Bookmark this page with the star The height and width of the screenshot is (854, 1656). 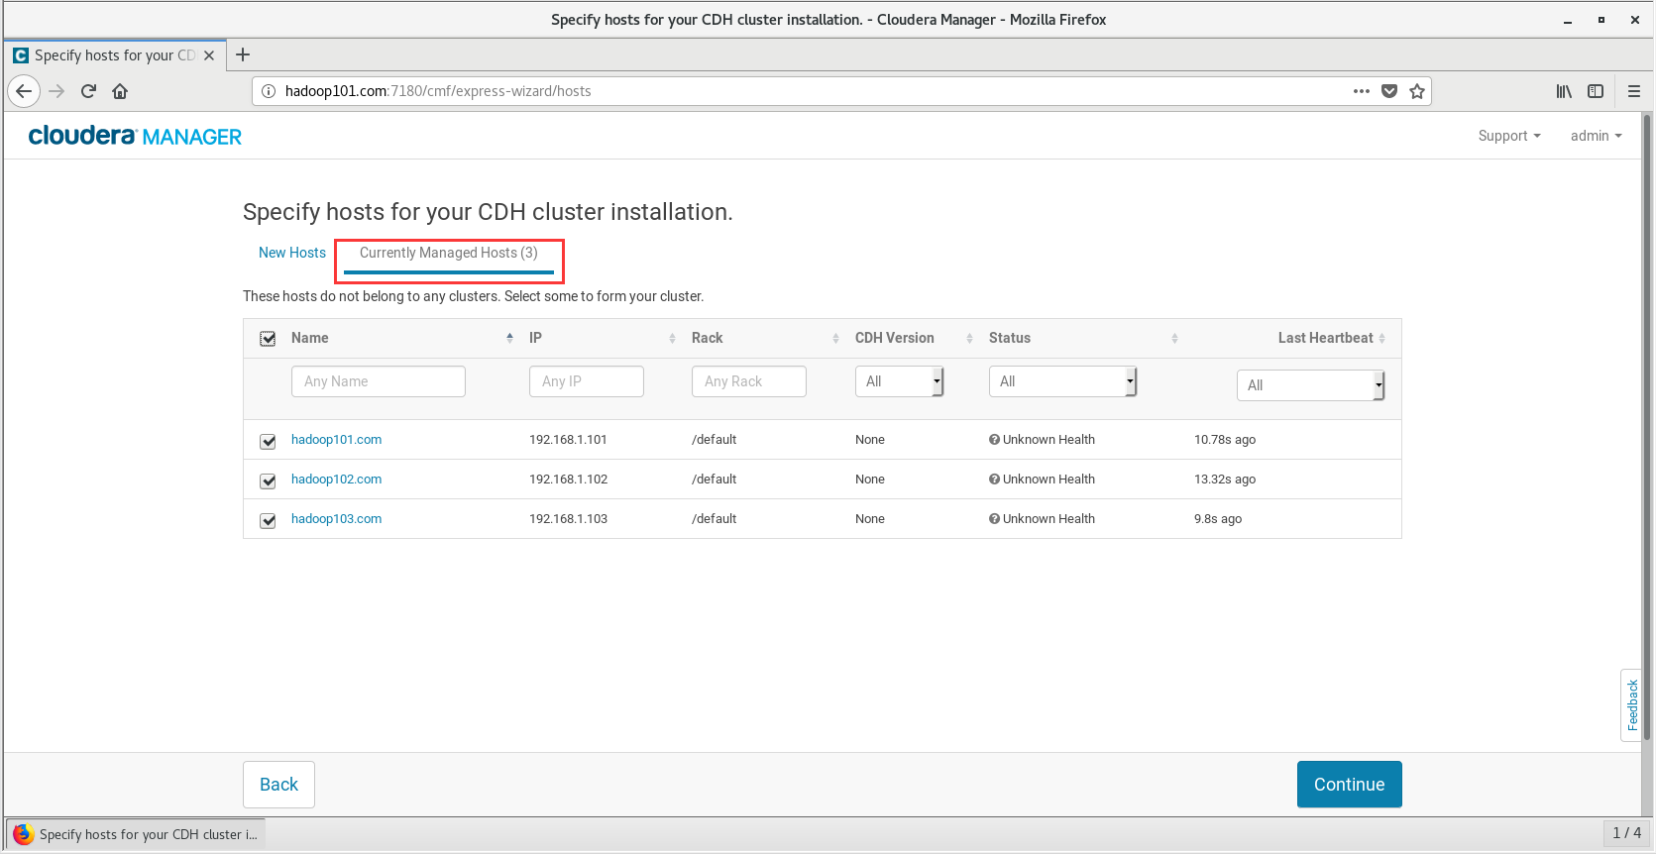[1417, 91]
